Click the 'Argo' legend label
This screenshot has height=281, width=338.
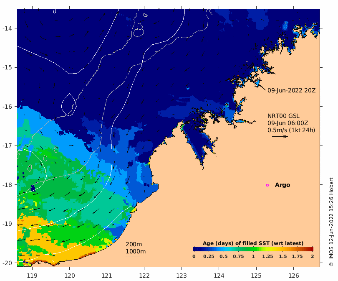click(x=283, y=185)
